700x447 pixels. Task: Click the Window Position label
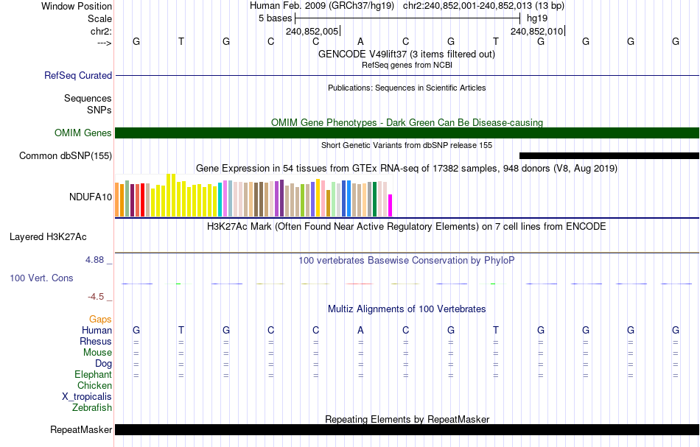(x=77, y=6)
